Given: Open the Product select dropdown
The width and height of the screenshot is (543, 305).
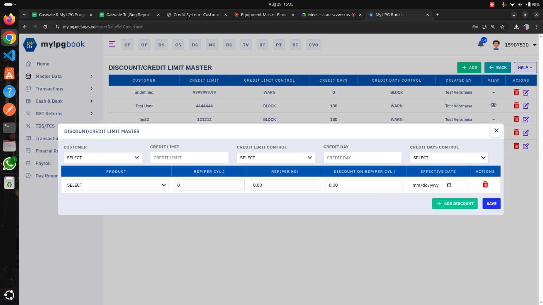Looking at the screenshot, I should (116, 185).
